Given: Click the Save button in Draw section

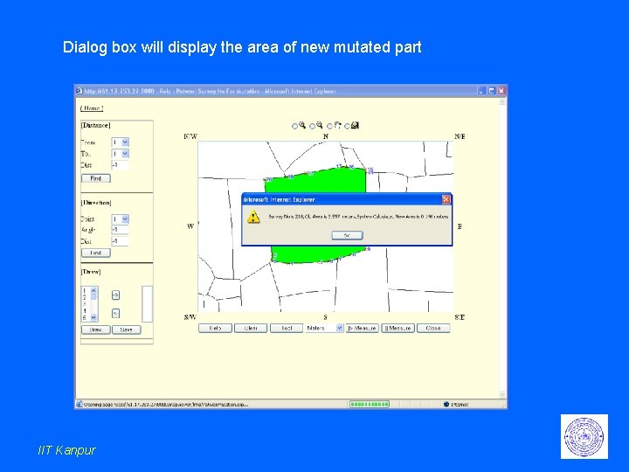Looking at the screenshot, I should click(x=127, y=330).
